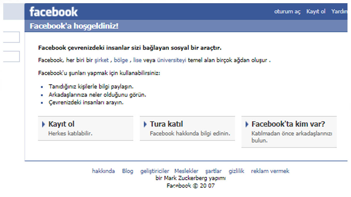The height and width of the screenshot is (197, 351).
Task: Open the 'lise' network link
Action: point(137,60)
